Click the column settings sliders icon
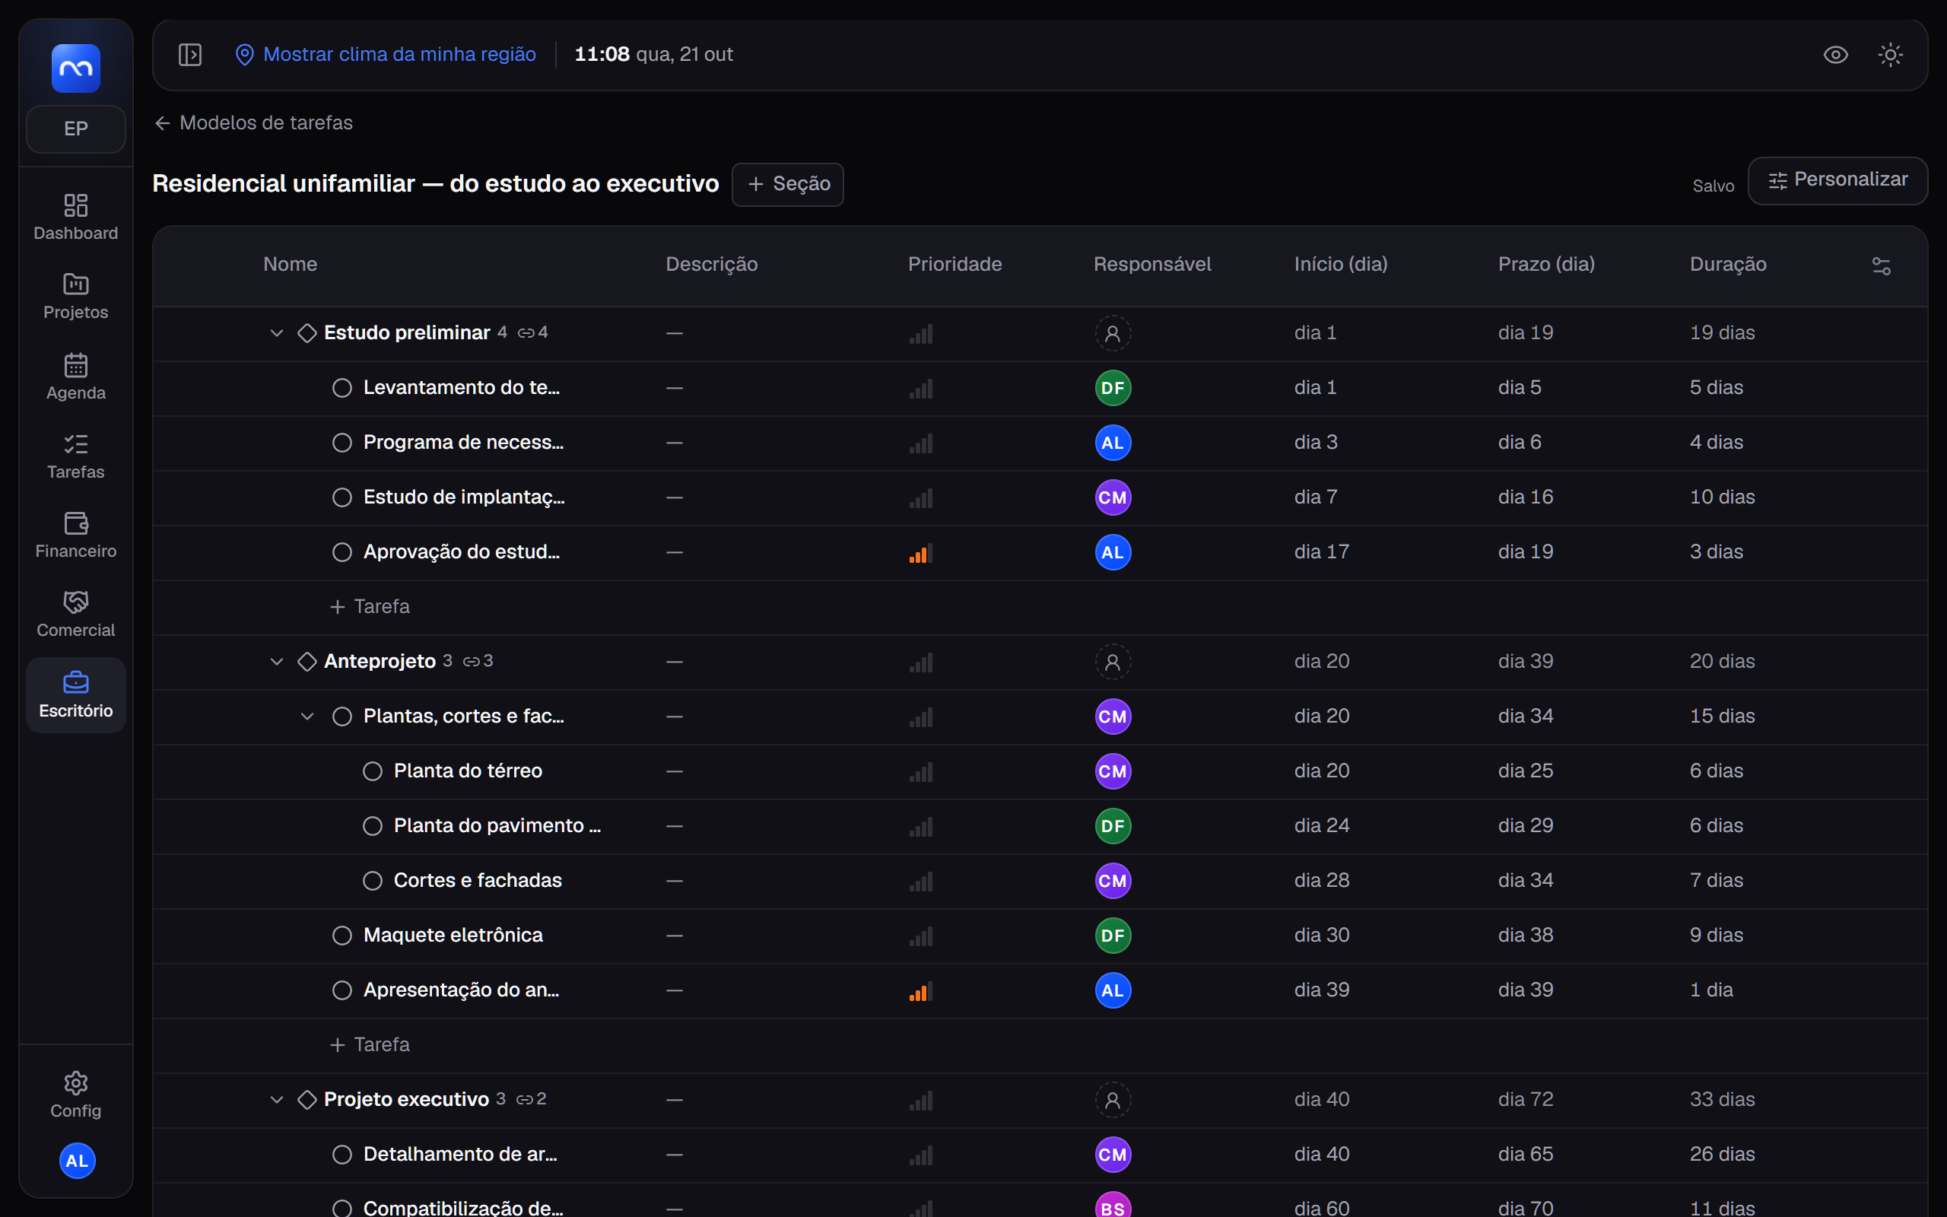Image resolution: width=1947 pixels, height=1217 pixels. point(1881,265)
